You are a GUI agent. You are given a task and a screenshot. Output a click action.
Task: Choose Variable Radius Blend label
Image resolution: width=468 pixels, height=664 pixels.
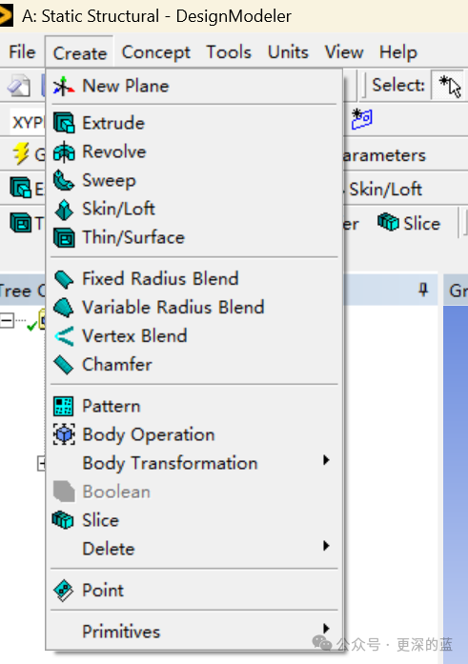(173, 307)
